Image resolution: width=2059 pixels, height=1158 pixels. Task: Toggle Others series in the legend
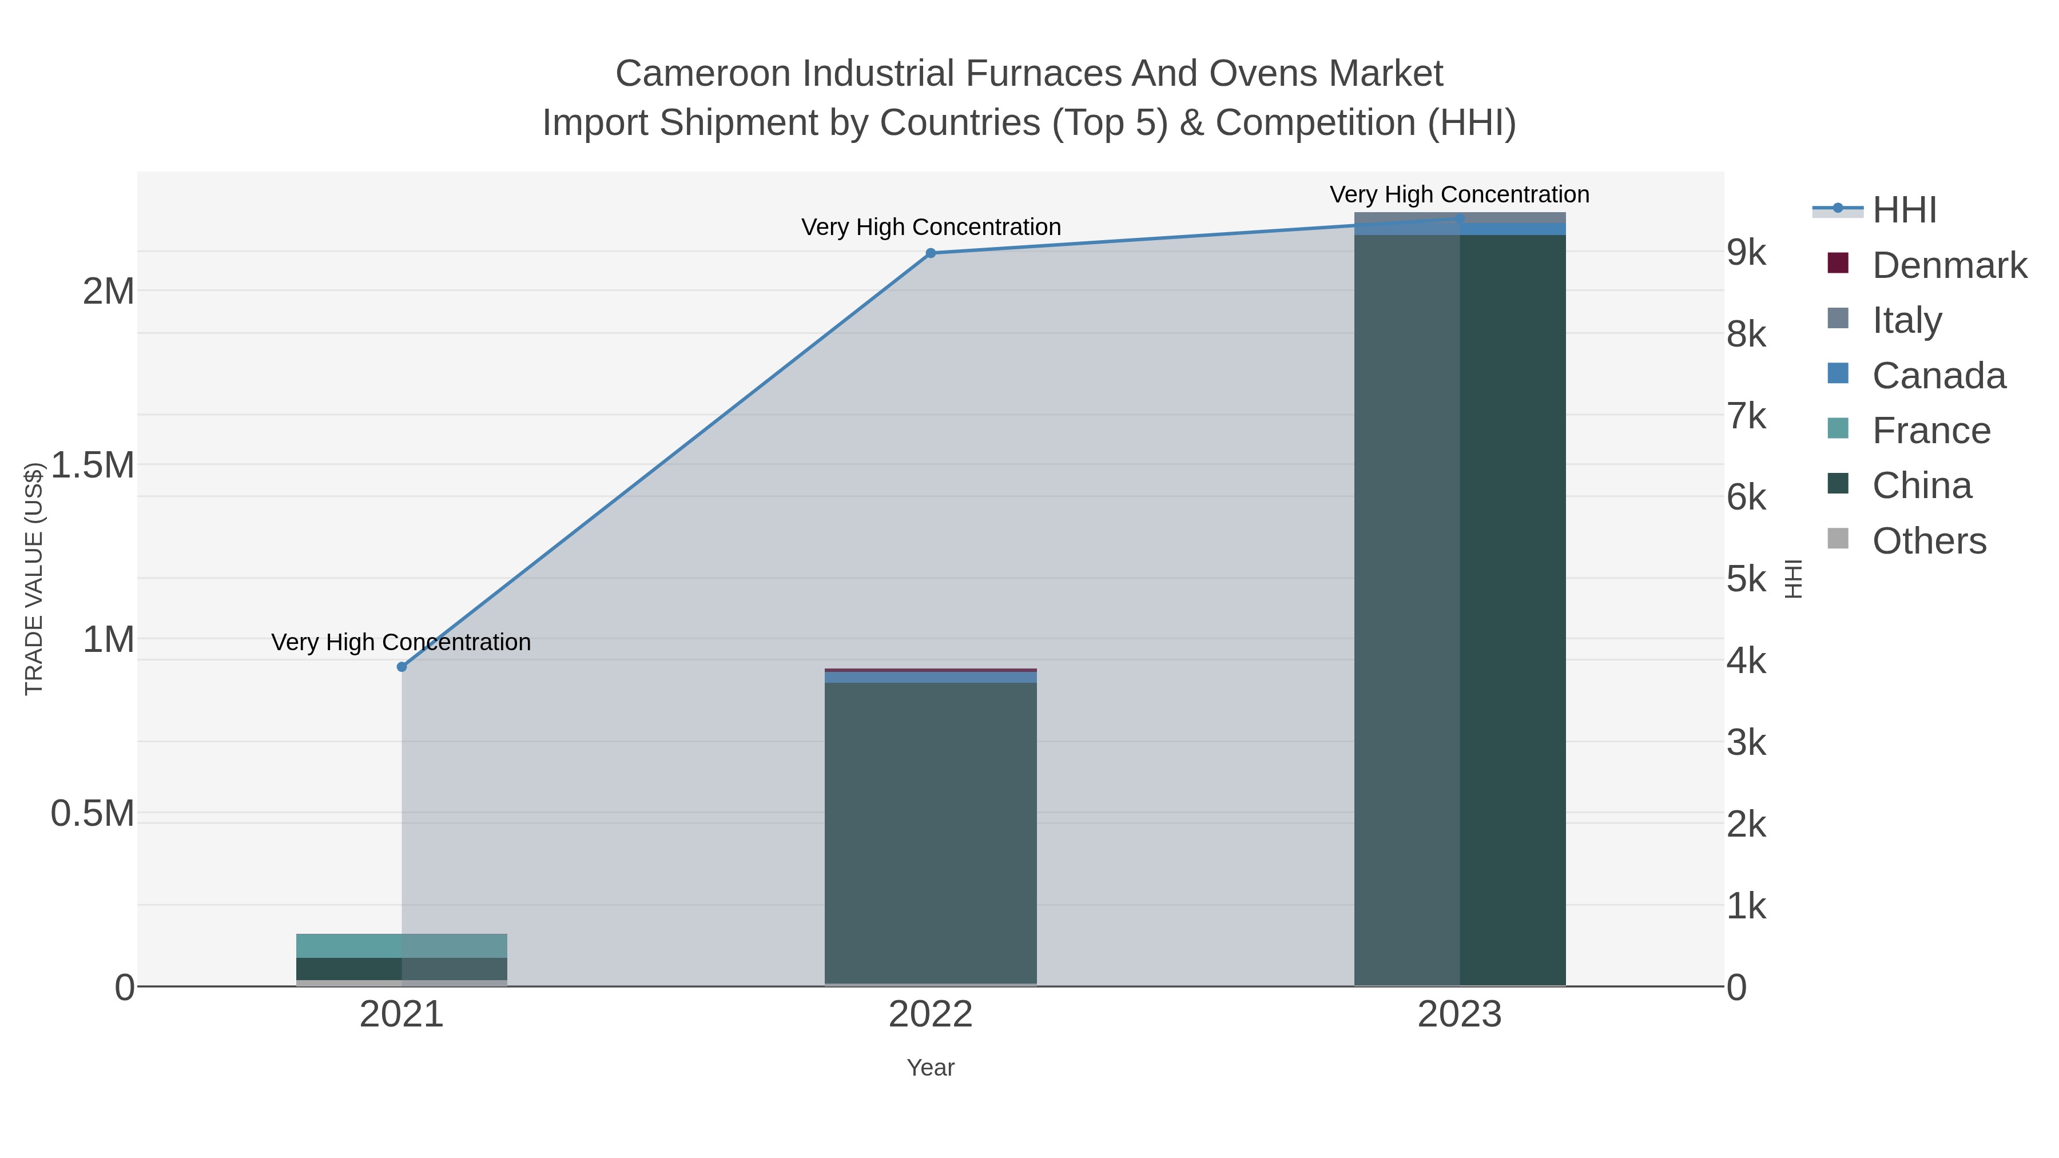point(1906,540)
